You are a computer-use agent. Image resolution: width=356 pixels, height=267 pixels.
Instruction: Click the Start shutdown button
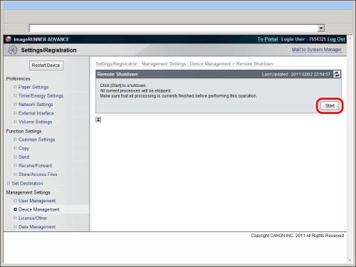click(x=330, y=105)
